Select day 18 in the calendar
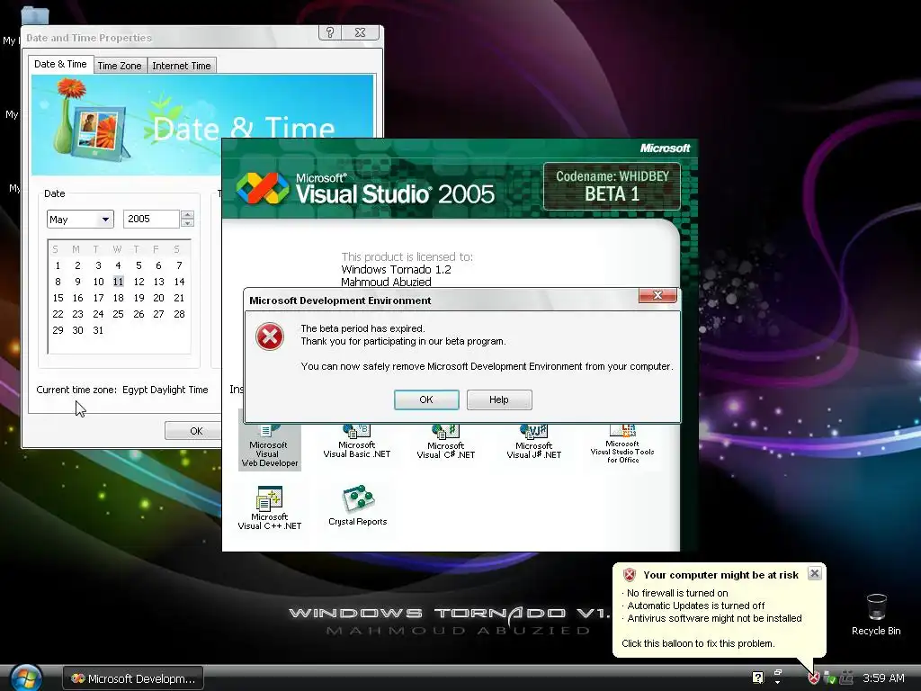Screen dimensions: 921x691 tap(118, 298)
